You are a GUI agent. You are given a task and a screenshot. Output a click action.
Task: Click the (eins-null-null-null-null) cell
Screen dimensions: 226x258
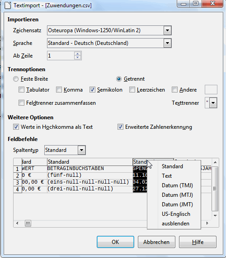click(89, 182)
